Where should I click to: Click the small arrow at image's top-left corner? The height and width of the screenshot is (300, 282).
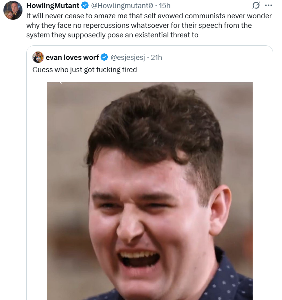pyautogui.click(x=61, y=82)
